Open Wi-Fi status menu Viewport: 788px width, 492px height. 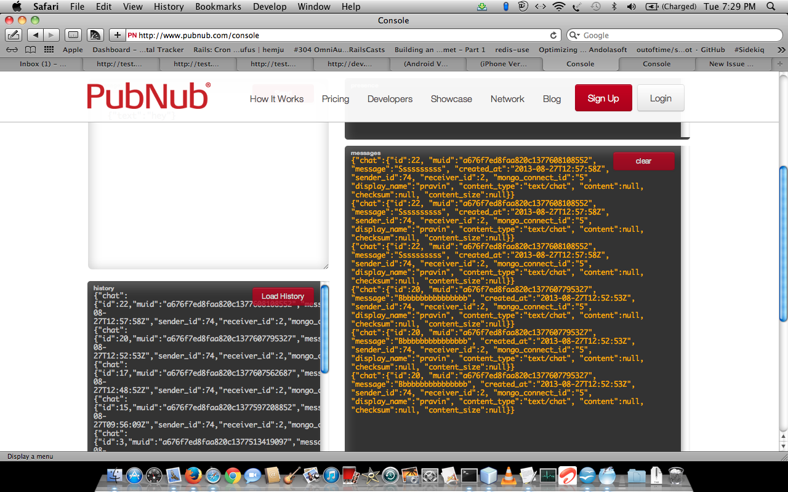pyautogui.click(x=559, y=7)
